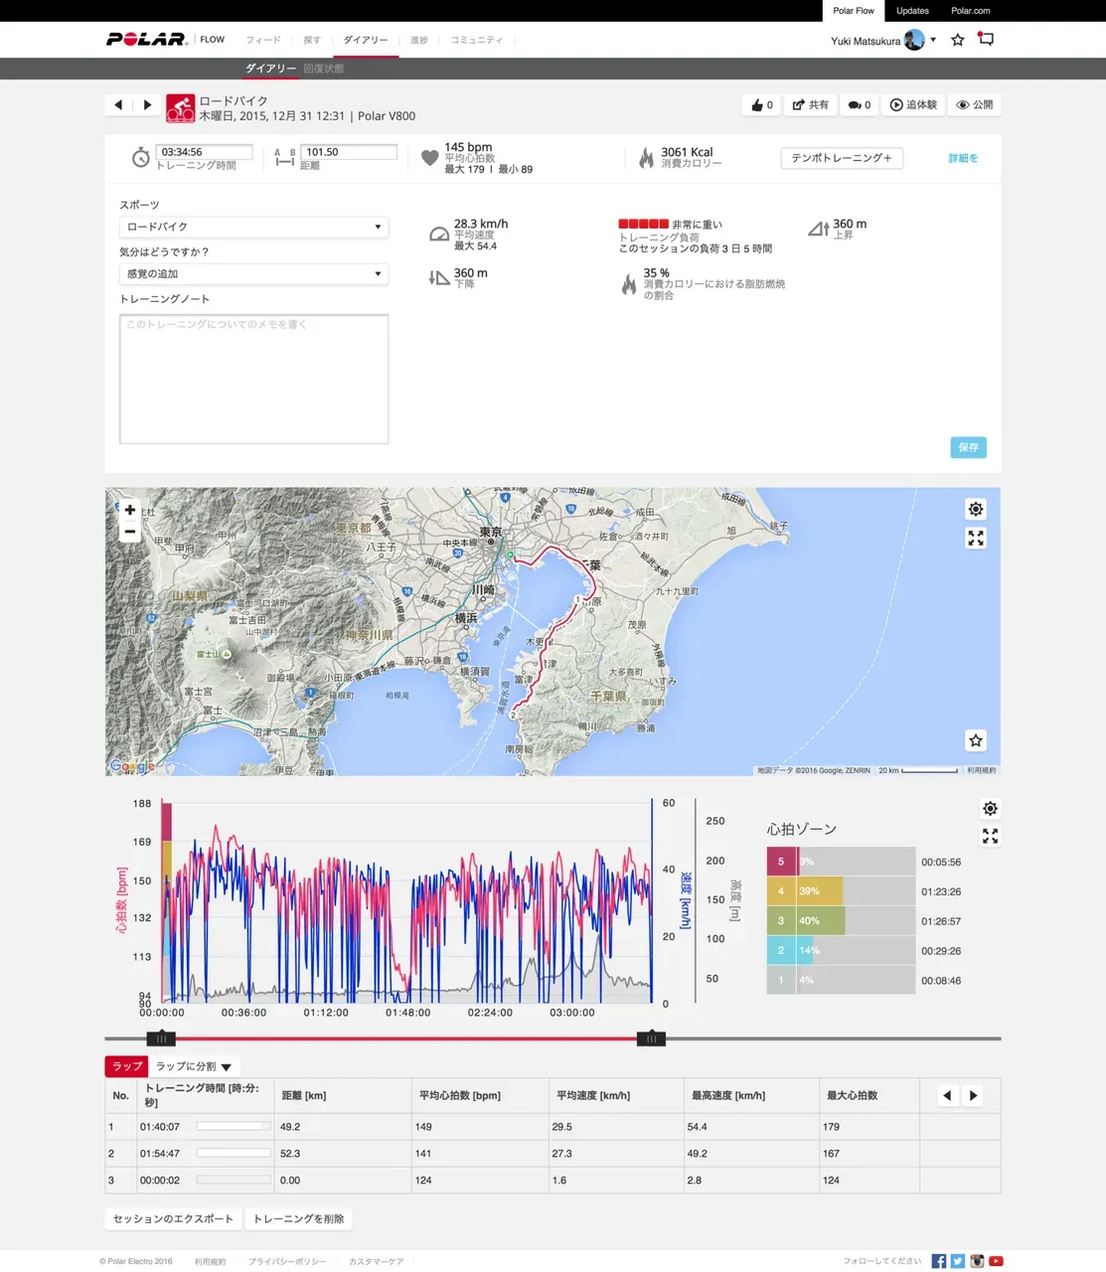Open the フィード menu item
1106x1272 pixels.
point(263,41)
